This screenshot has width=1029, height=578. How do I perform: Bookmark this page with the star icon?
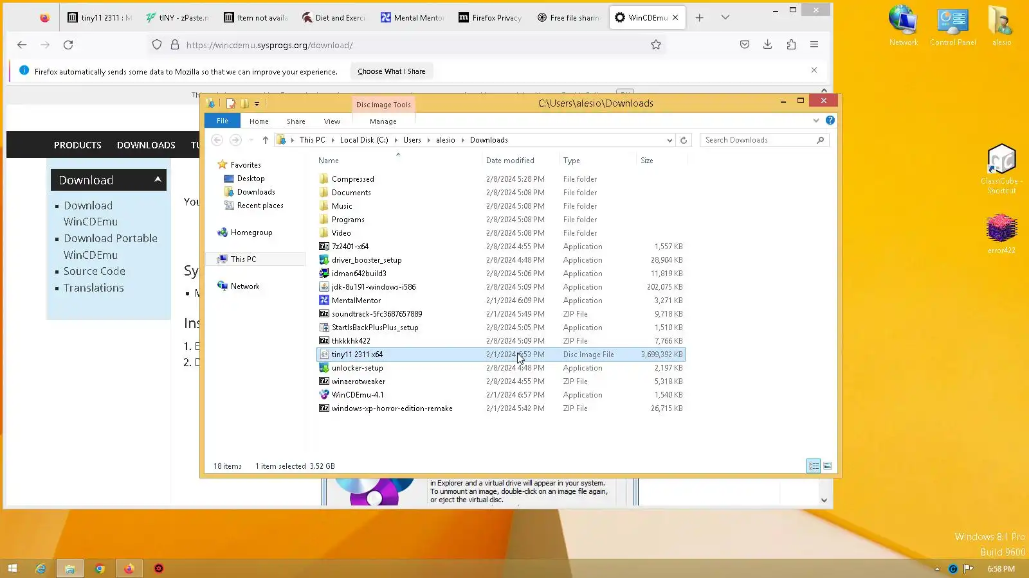(x=656, y=45)
